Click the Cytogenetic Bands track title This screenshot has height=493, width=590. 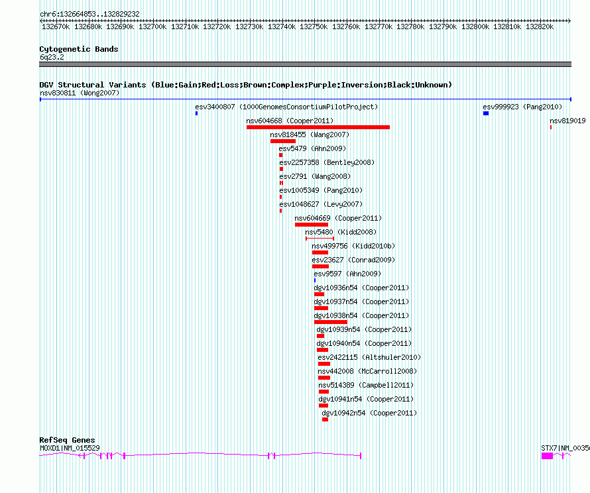79,49
